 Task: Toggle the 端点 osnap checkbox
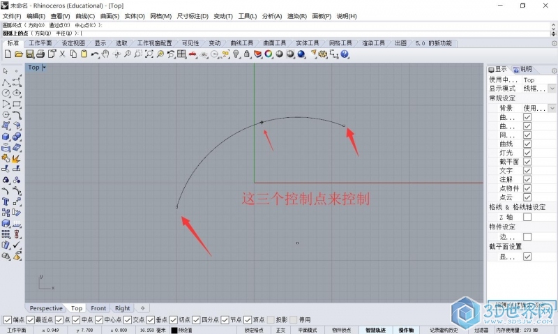(x=8, y=320)
